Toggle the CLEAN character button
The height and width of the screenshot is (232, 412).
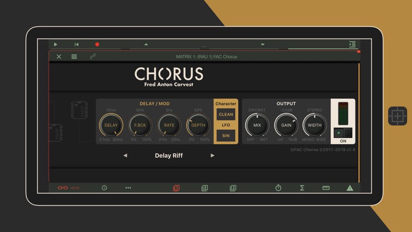click(x=226, y=114)
